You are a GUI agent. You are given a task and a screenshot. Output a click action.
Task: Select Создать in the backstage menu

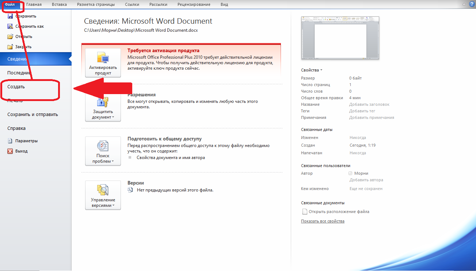click(36, 87)
